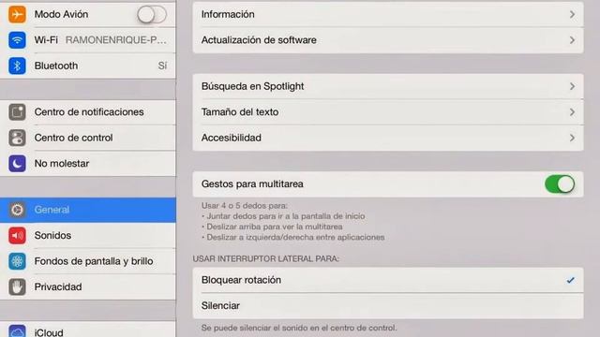The height and width of the screenshot is (337, 600).
Task: Click 'Deslizar arriba para ver la multitarea'
Action: click(275, 227)
